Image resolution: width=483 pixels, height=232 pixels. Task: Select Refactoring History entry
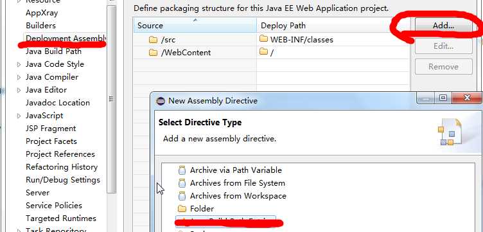tap(62, 167)
